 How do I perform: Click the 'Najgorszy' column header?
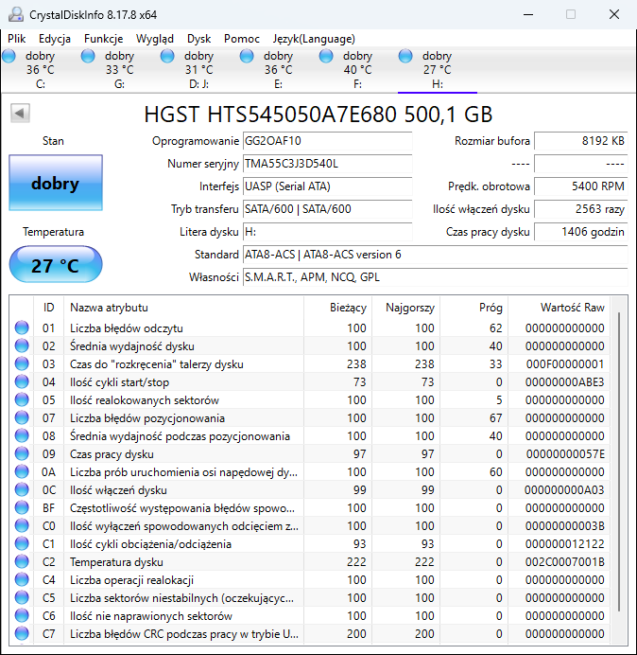pyautogui.click(x=405, y=308)
